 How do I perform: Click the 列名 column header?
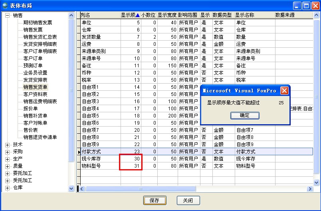tap(100, 15)
